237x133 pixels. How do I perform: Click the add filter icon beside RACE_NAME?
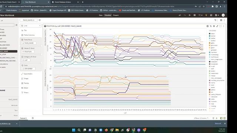point(40,20)
